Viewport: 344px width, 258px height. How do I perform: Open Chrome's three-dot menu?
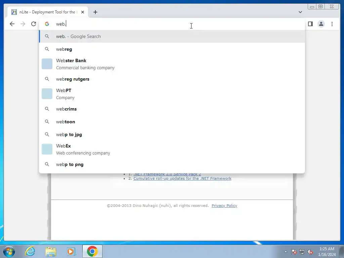[332, 24]
